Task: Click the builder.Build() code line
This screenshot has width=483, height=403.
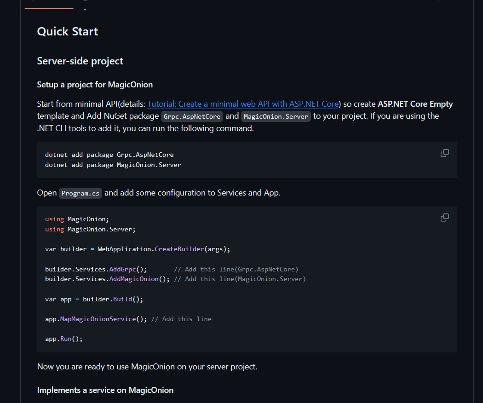Action: [94, 299]
